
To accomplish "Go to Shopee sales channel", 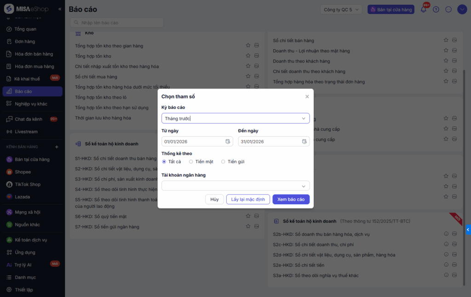I will 23,172.
